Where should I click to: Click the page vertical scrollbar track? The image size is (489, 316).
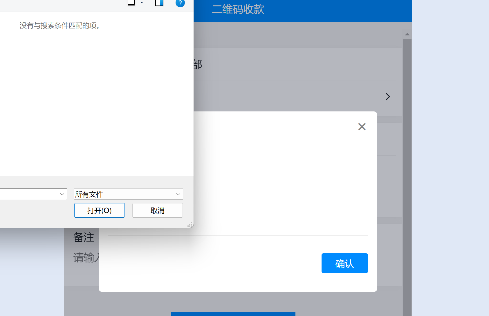[x=407, y=174]
